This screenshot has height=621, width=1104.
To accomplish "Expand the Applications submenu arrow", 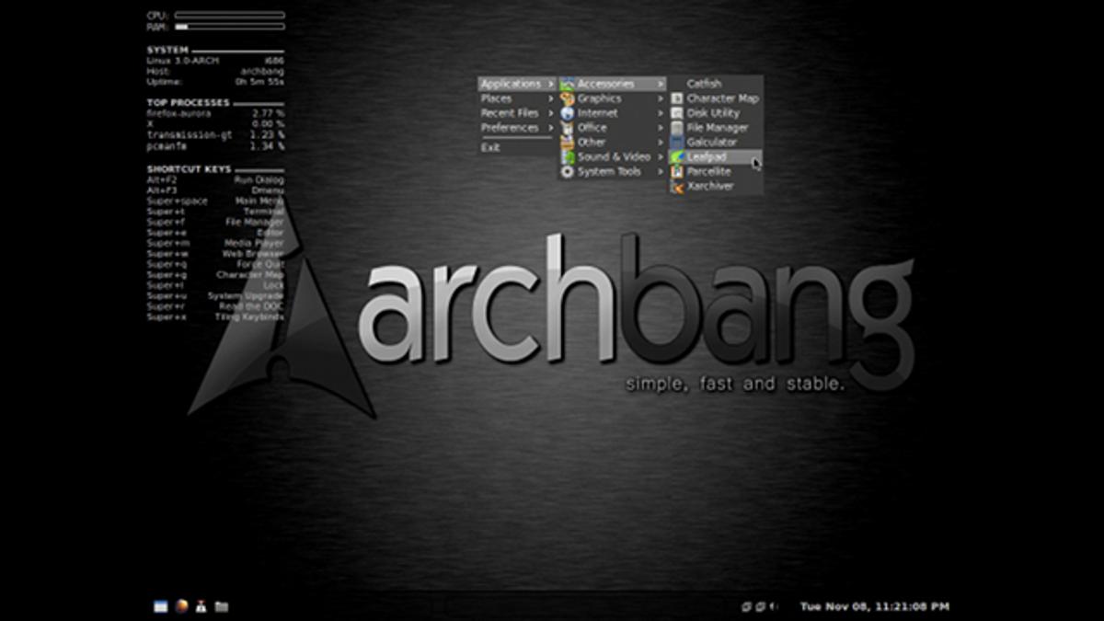I will point(550,84).
